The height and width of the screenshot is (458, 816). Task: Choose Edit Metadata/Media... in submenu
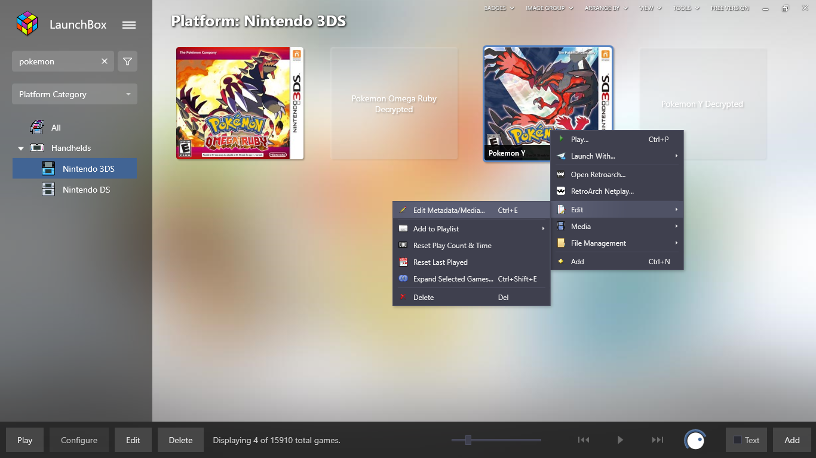pyautogui.click(x=471, y=210)
